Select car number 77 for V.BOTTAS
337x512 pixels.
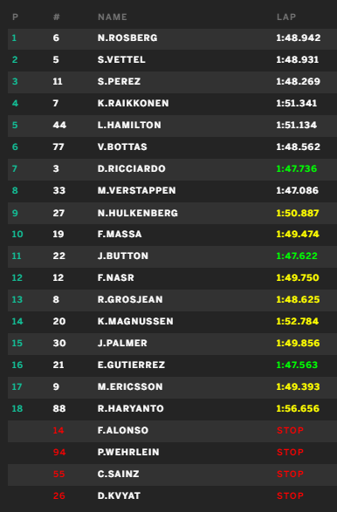tap(58, 147)
